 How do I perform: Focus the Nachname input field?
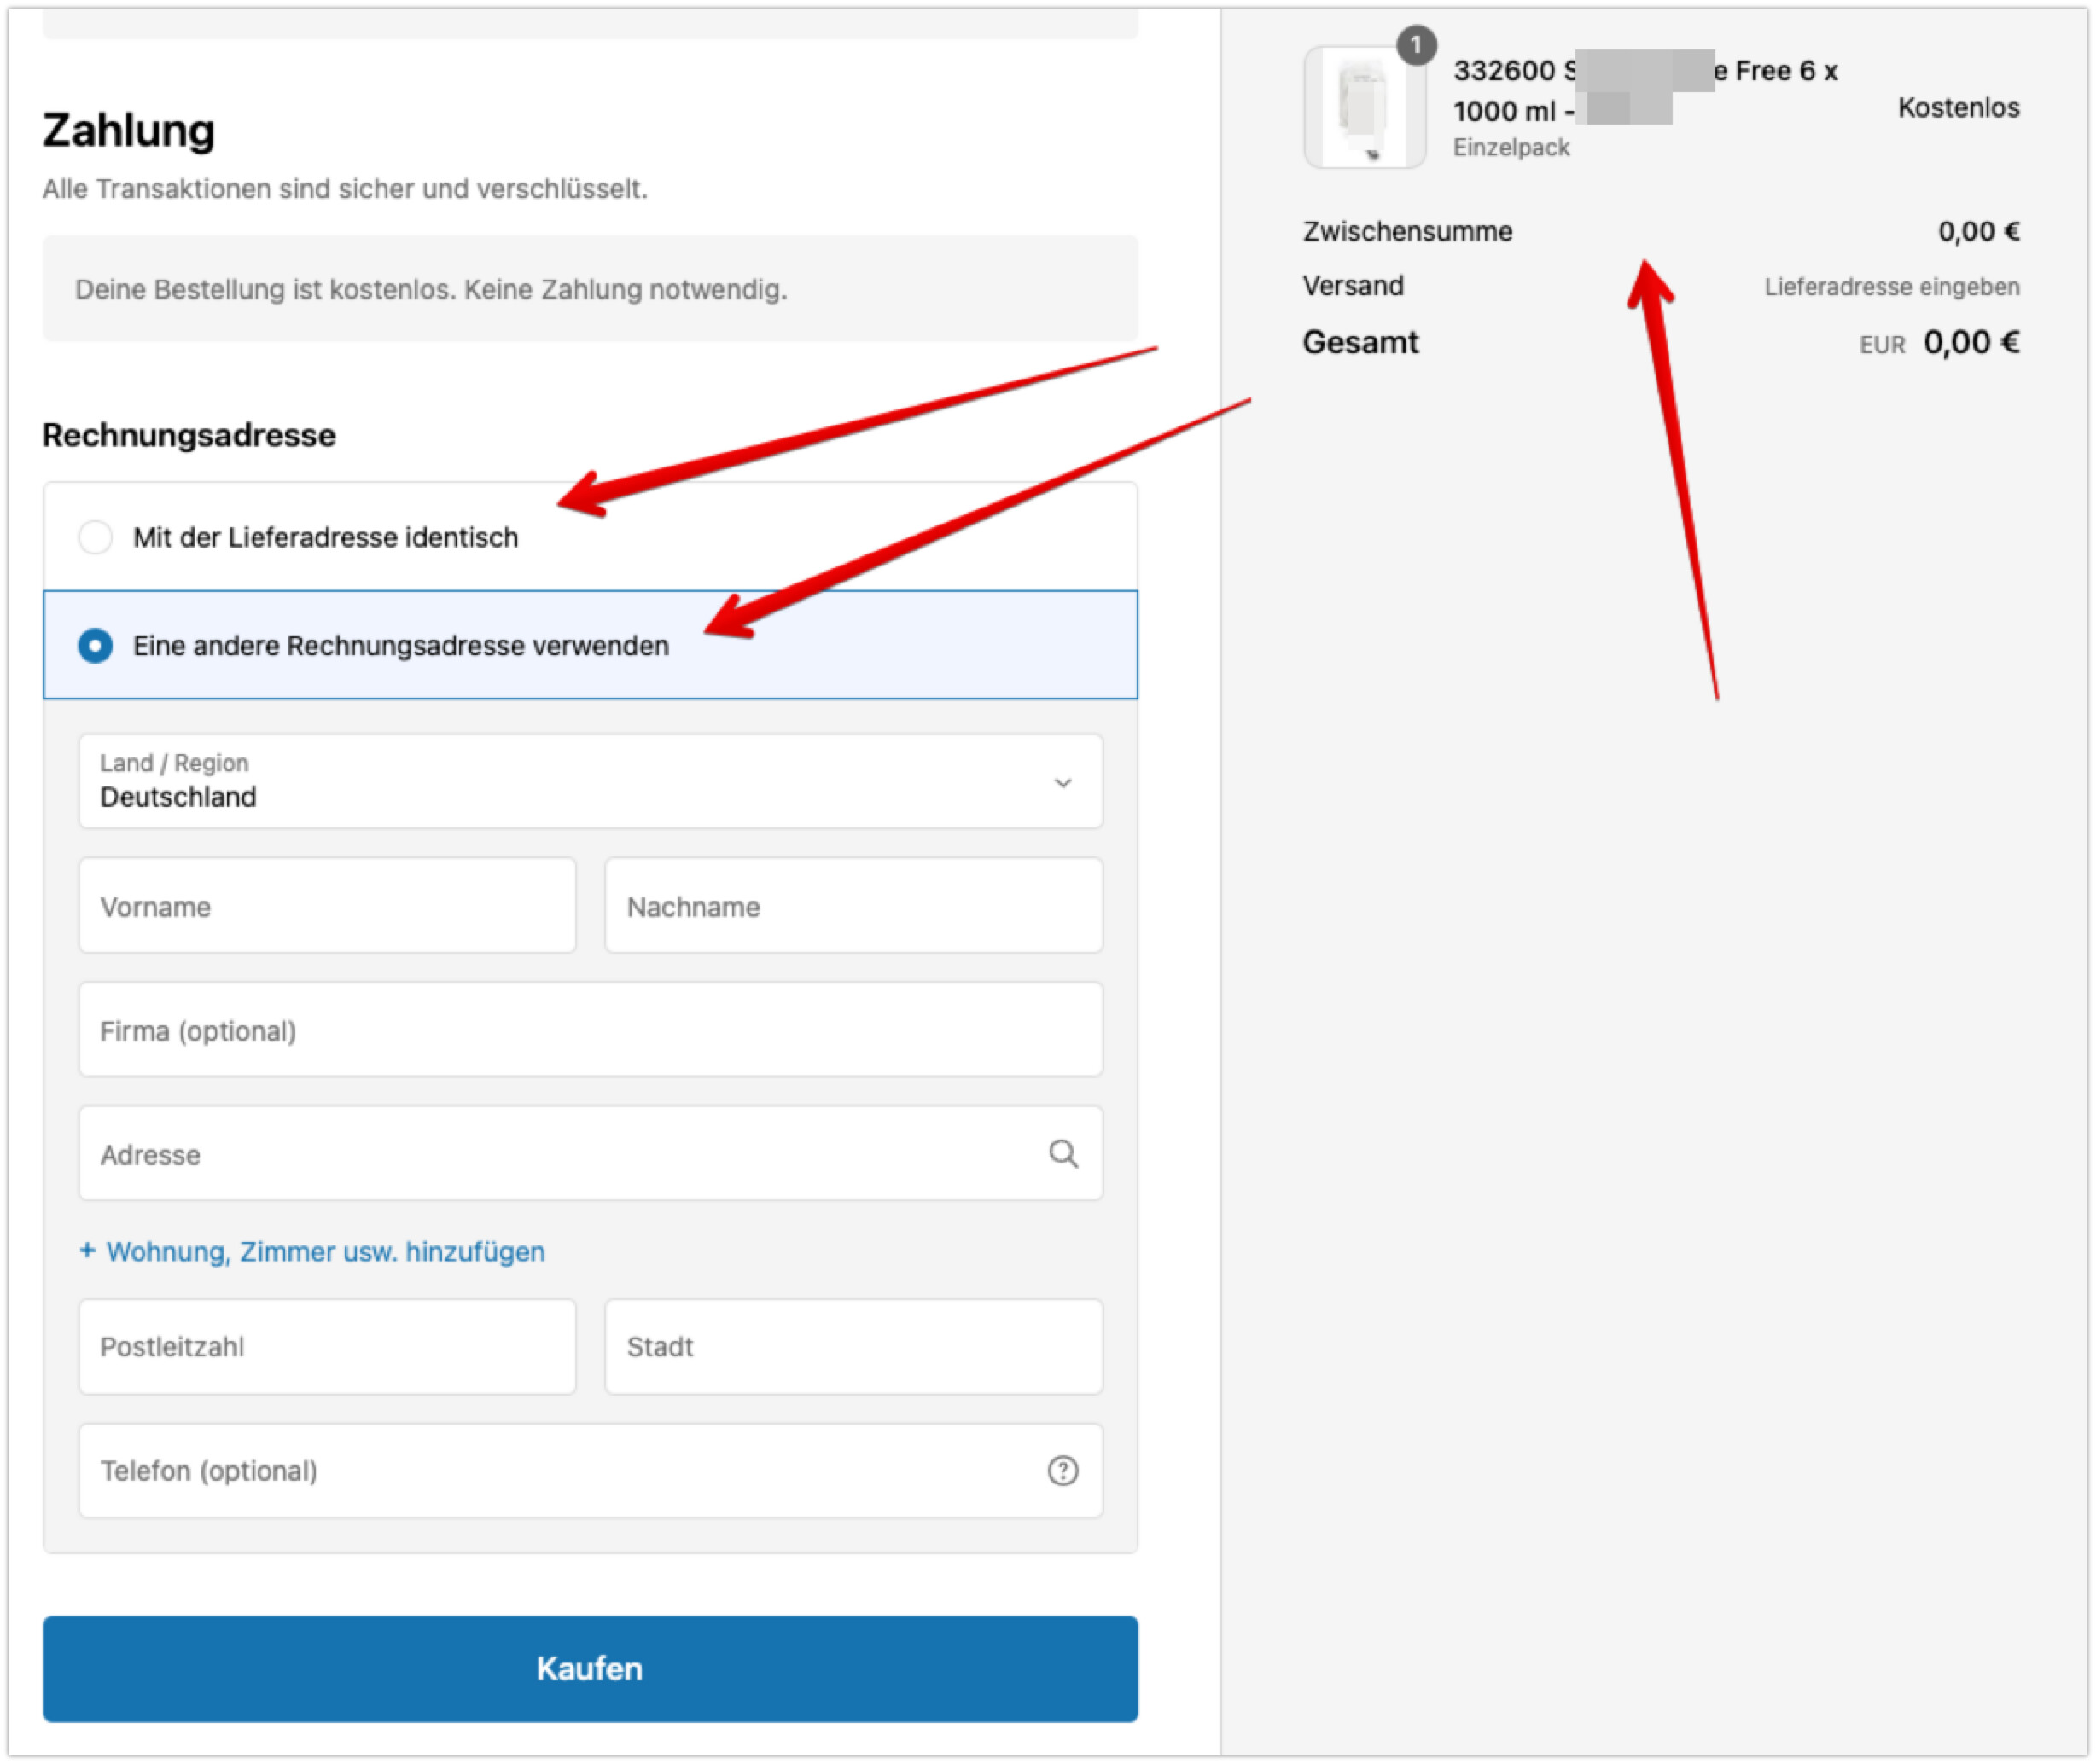[853, 906]
